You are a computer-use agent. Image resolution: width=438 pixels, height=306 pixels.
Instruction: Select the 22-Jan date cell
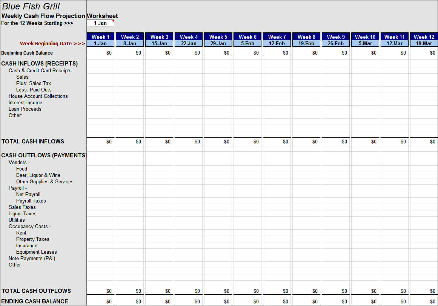189,44
